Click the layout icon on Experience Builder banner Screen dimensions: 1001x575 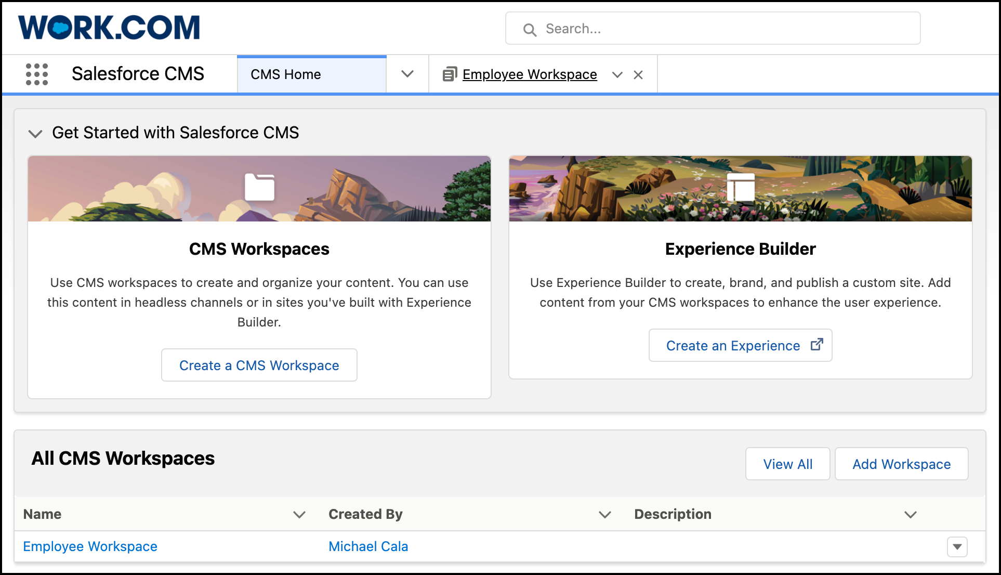(x=741, y=187)
